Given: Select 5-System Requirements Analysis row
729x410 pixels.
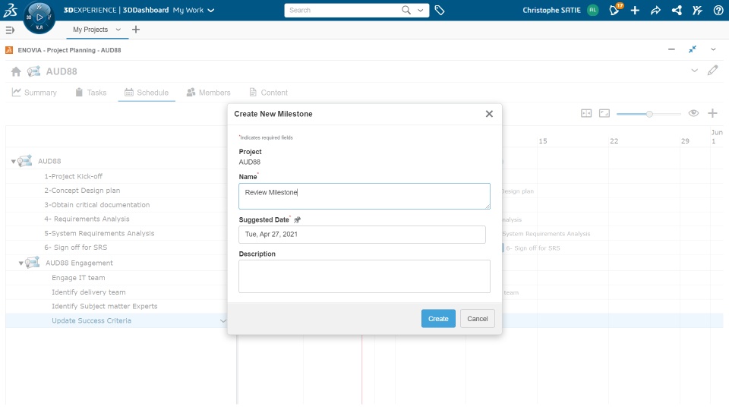Looking at the screenshot, I should click(x=99, y=233).
